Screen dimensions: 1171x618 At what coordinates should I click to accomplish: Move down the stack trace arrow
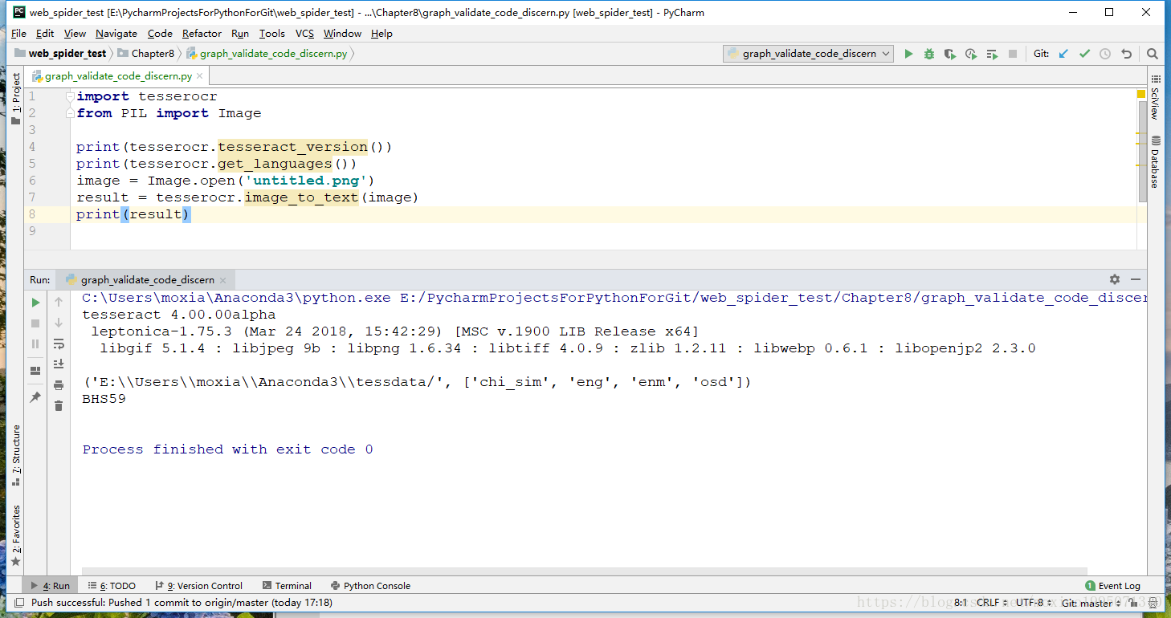pyautogui.click(x=59, y=323)
